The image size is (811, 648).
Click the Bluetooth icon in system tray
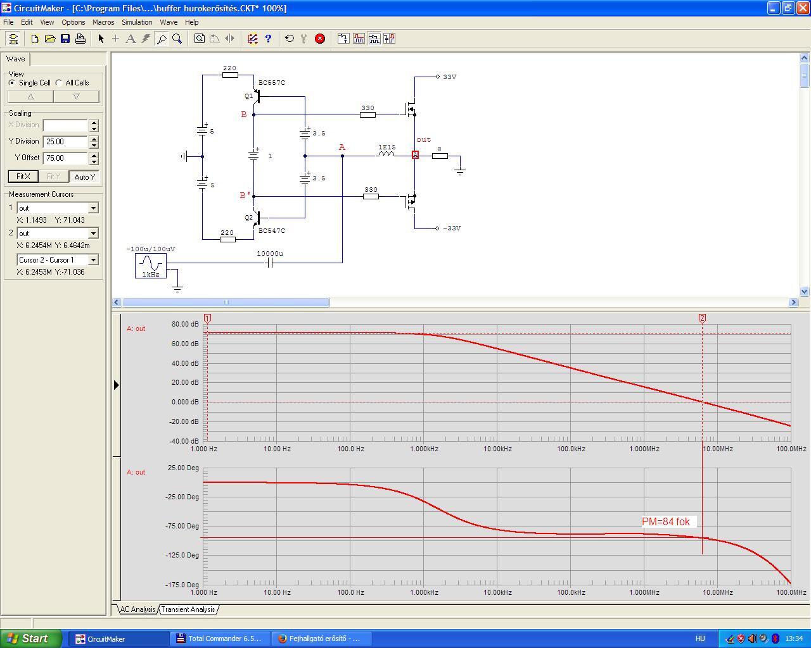775,639
